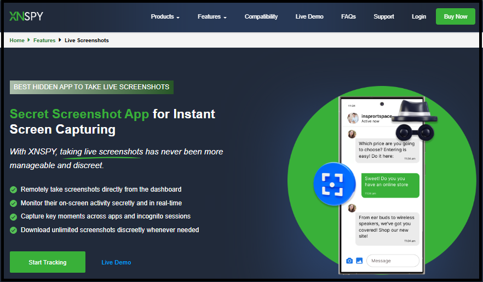
Task: Expand the Features dropdown menu
Action: [212, 16]
